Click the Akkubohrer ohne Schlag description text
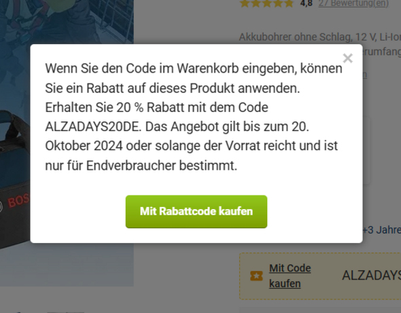 pyautogui.click(x=320, y=37)
